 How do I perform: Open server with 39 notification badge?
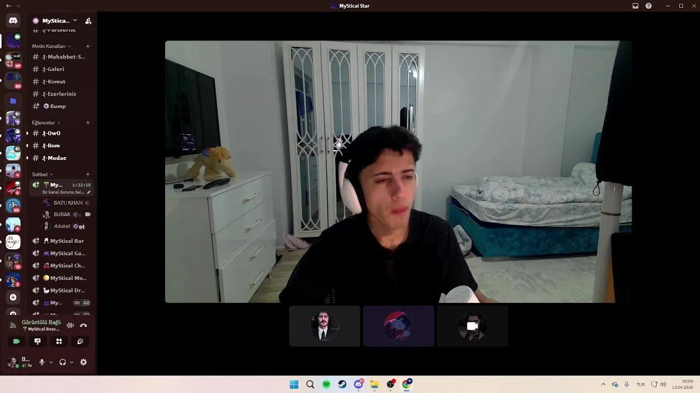tap(13, 59)
